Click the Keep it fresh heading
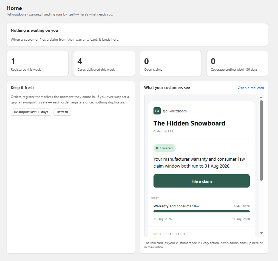Screen dimensions: 278x261 (x=22, y=88)
